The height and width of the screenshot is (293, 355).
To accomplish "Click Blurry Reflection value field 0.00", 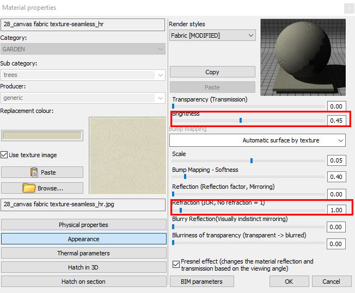I will [x=336, y=227].
